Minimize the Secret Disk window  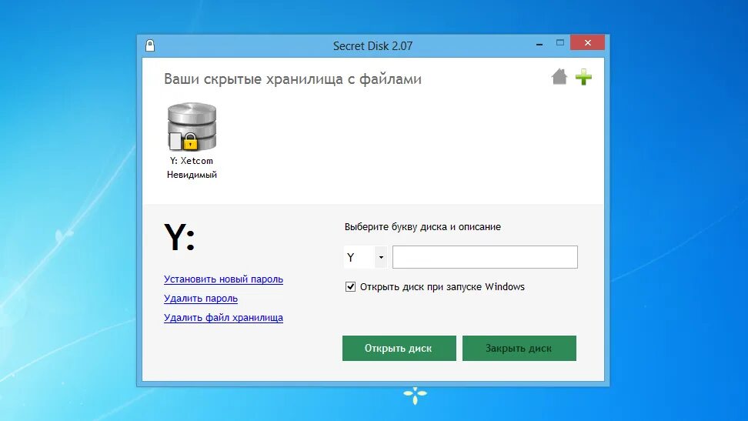click(539, 43)
